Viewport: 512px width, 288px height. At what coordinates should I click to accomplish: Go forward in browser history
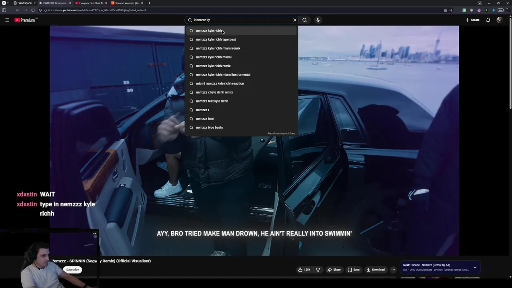[x=25, y=10]
